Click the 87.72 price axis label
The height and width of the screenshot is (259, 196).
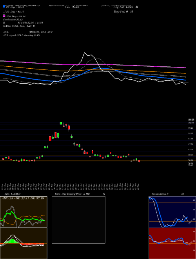coord(191,144)
